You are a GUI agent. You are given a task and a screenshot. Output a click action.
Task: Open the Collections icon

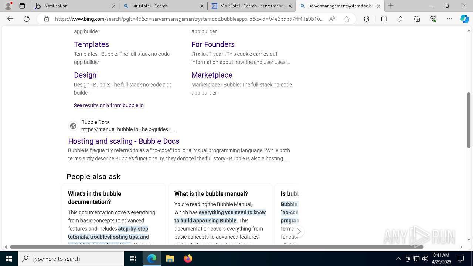coord(417,19)
